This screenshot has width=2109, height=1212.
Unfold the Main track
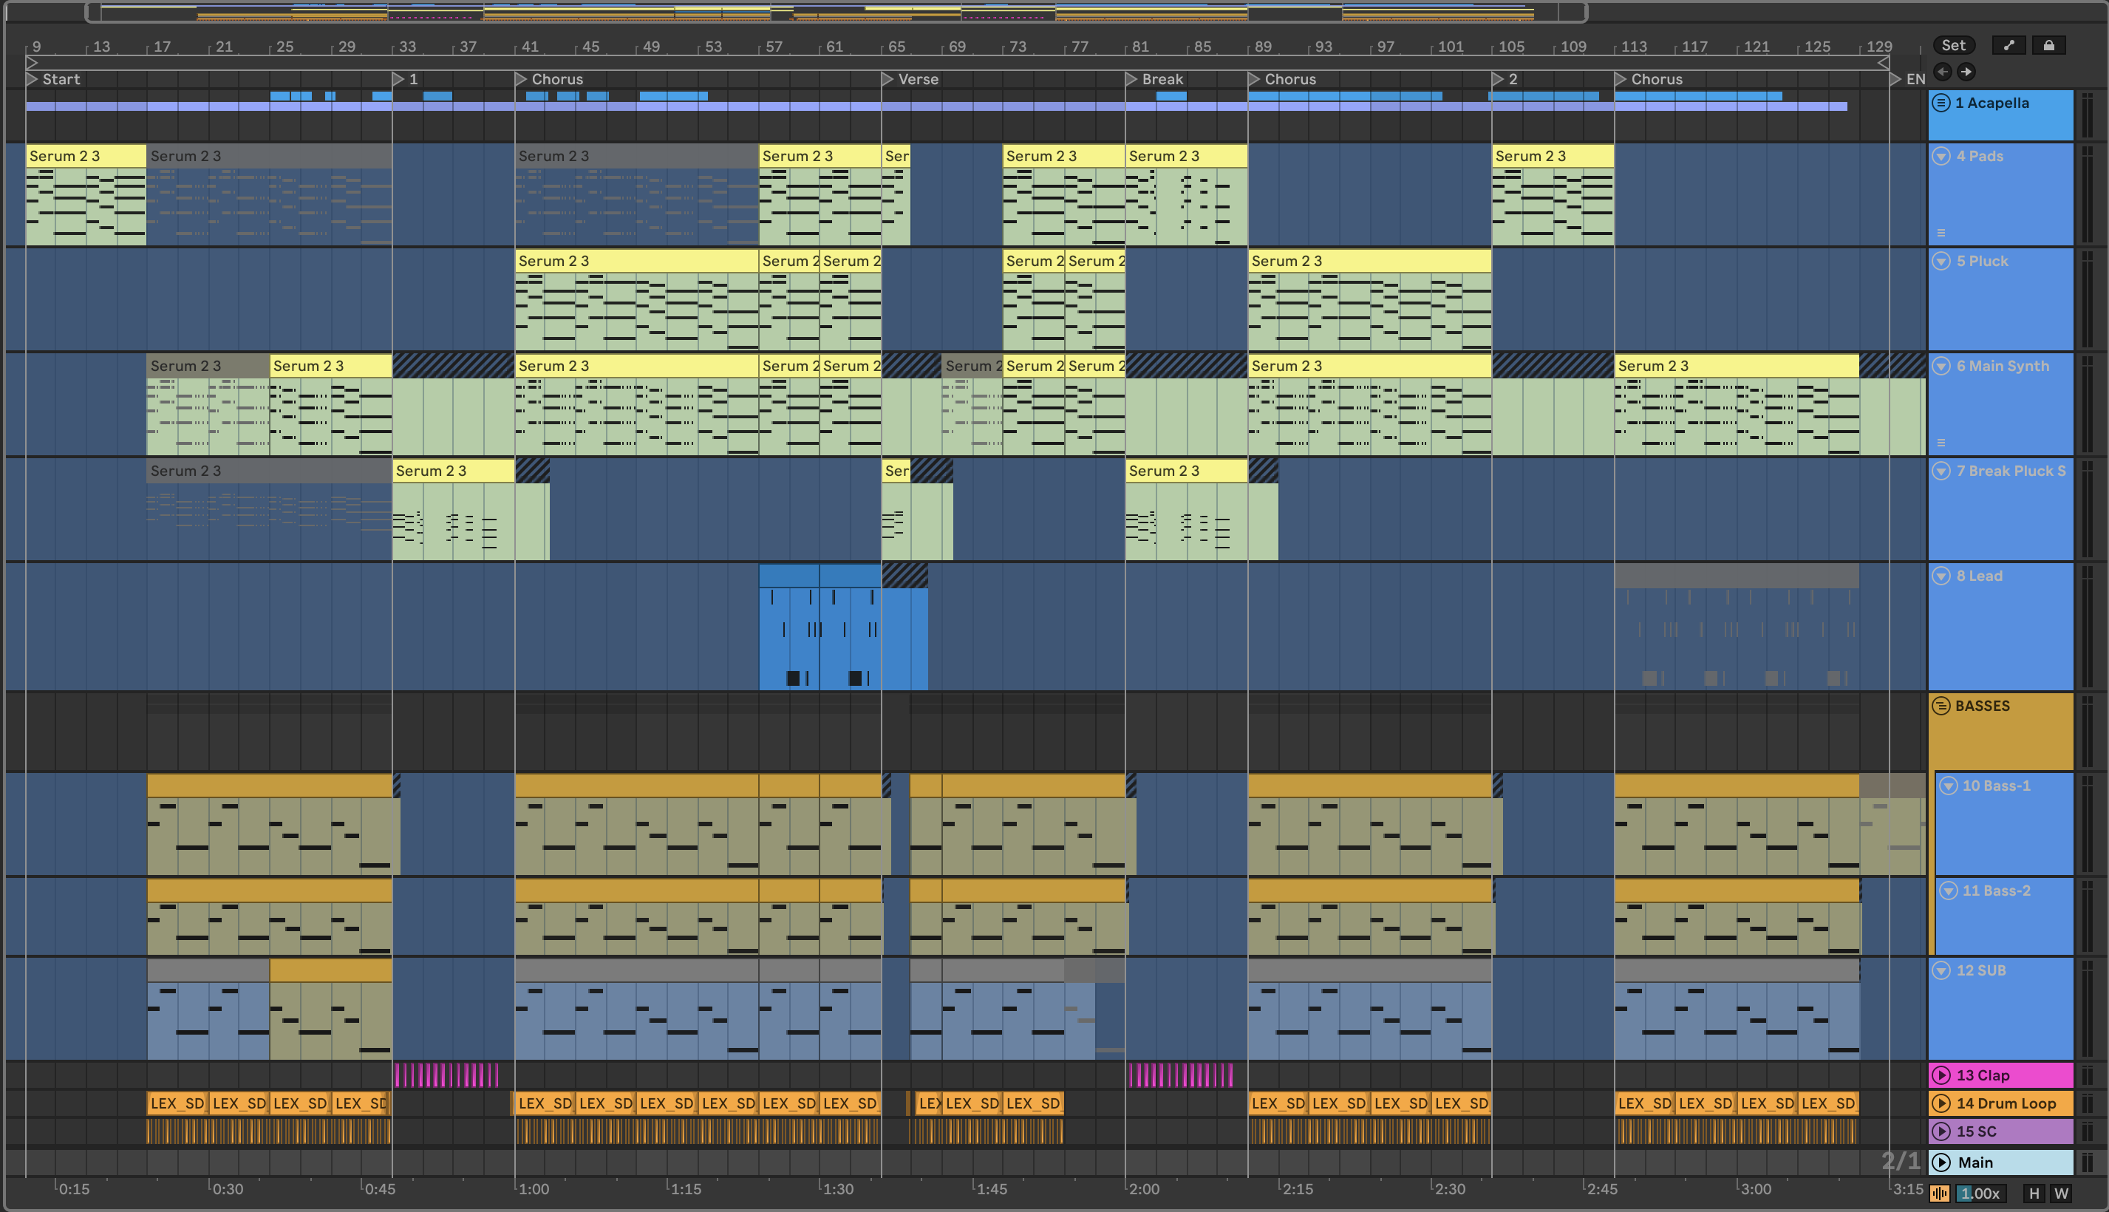click(1941, 1162)
